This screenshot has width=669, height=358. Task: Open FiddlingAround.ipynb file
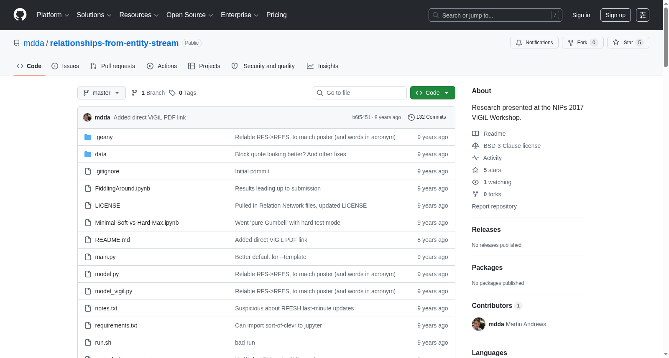[123, 188]
